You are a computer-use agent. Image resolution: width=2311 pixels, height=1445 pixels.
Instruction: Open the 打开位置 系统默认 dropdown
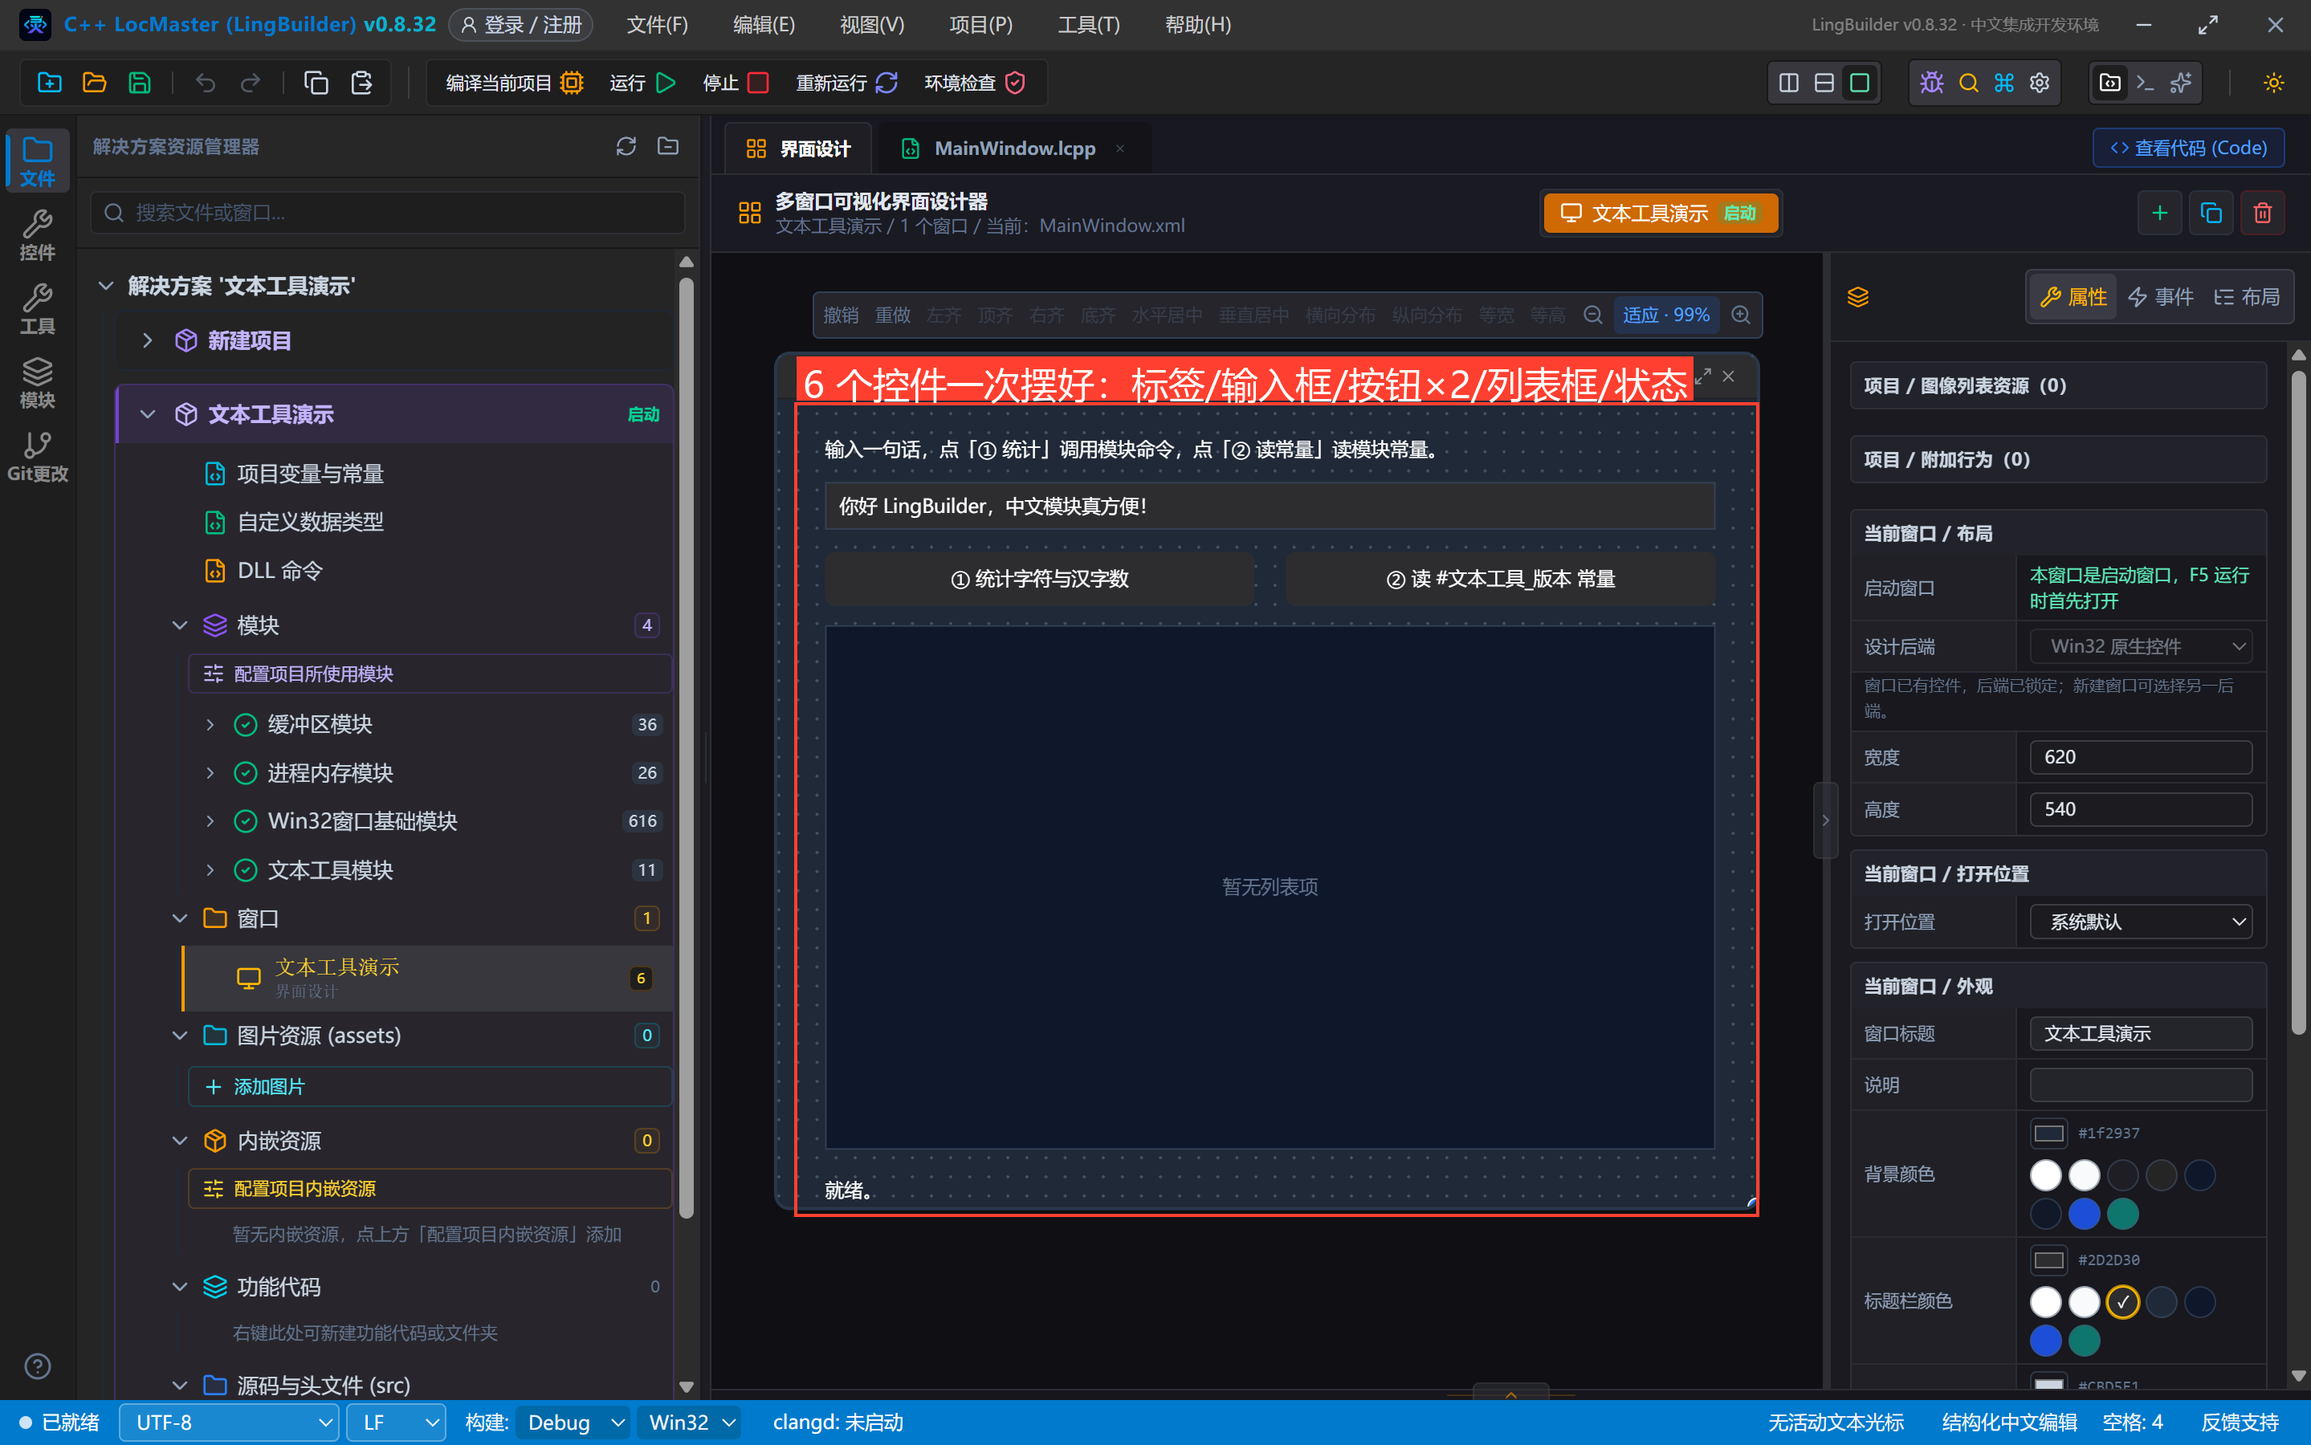(2141, 922)
